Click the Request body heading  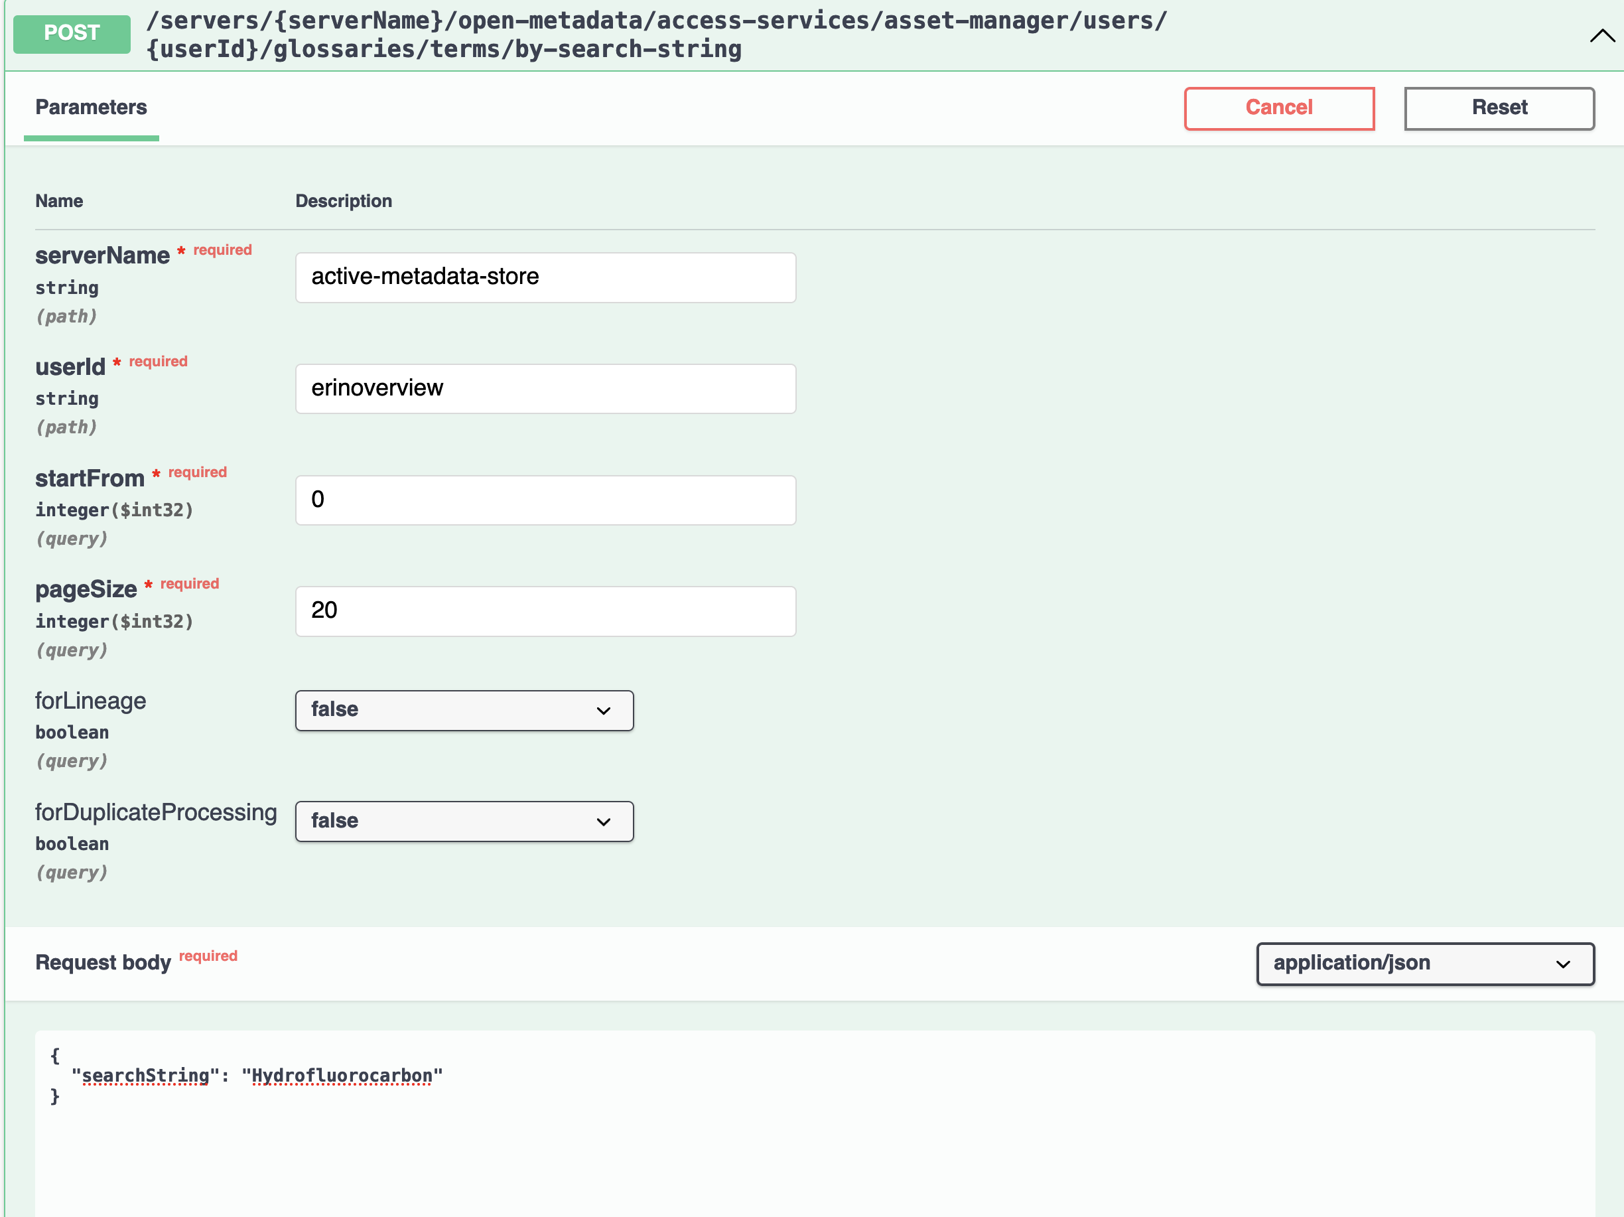[x=103, y=962]
